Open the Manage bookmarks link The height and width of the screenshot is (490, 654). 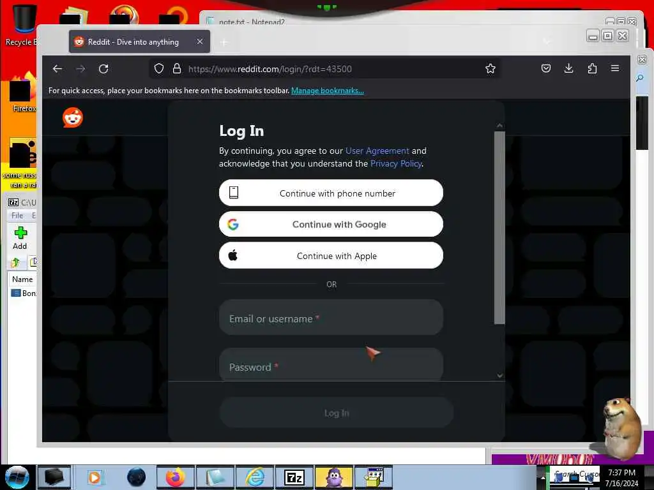tap(328, 91)
